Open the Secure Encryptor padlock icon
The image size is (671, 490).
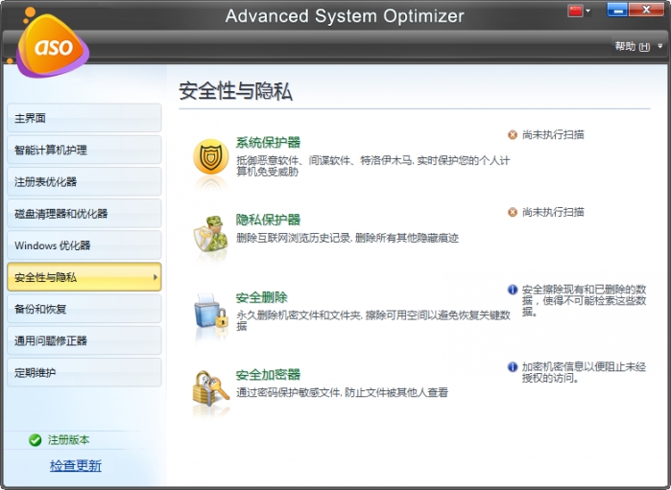(x=210, y=388)
